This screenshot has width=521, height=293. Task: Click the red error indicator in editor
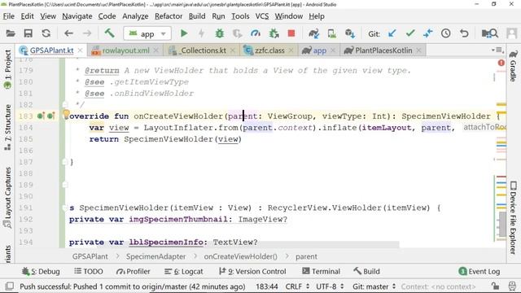pos(501,63)
